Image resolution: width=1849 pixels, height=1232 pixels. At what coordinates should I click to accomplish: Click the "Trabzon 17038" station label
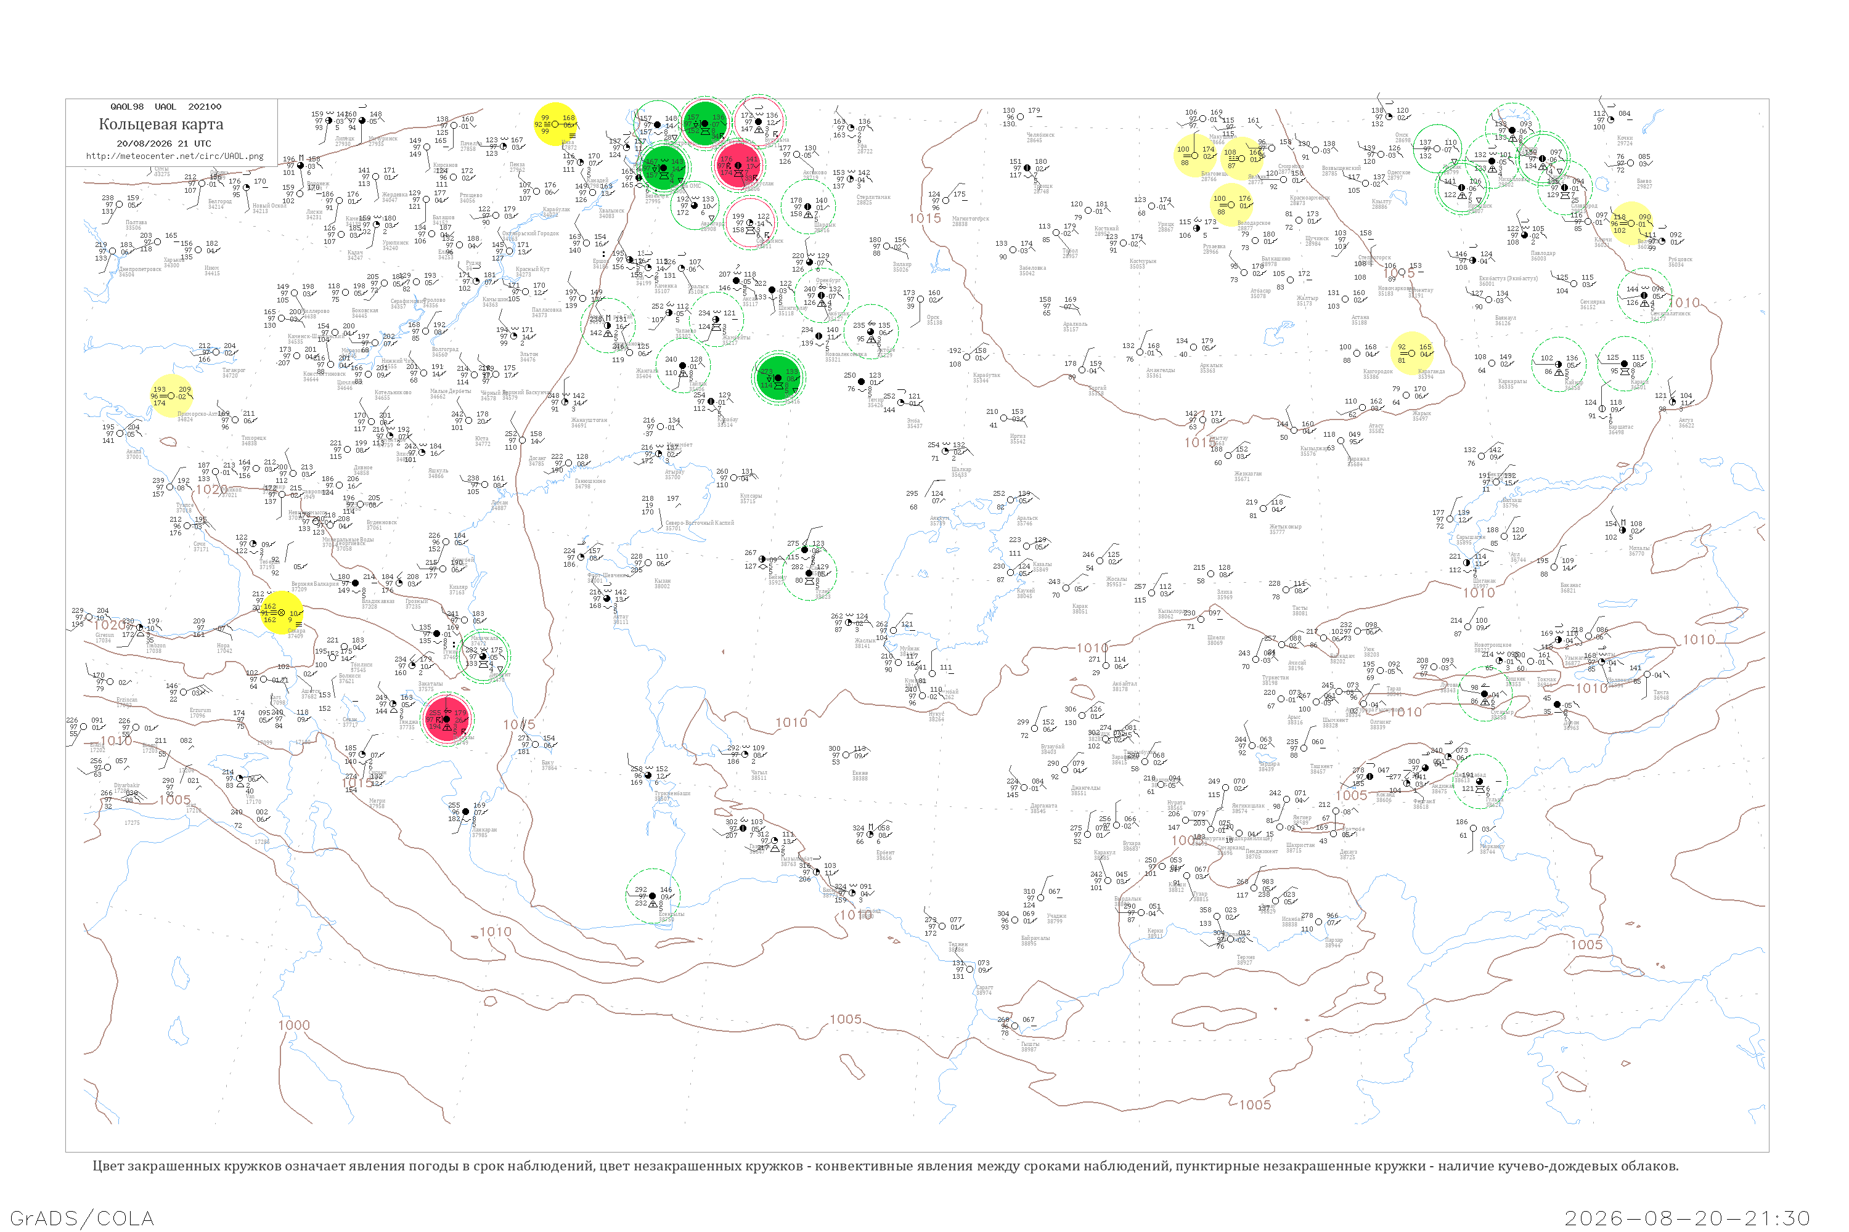(x=155, y=648)
